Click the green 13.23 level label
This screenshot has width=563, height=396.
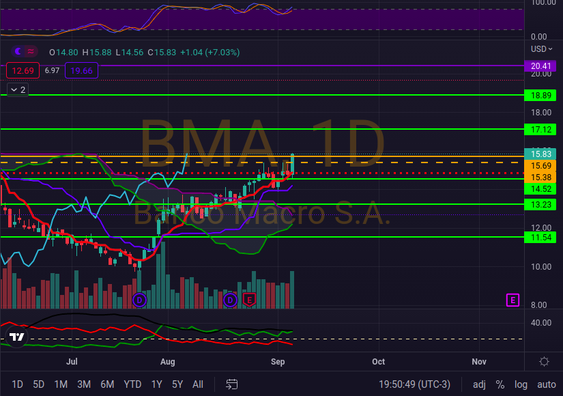click(x=540, y=204)
